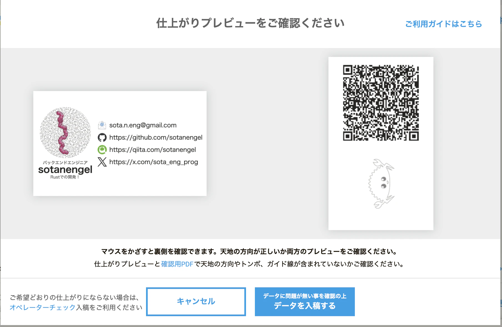
Task: Click the 仕上がりプレビューをご確認ください heading
Action: click(x=250, y=23)
